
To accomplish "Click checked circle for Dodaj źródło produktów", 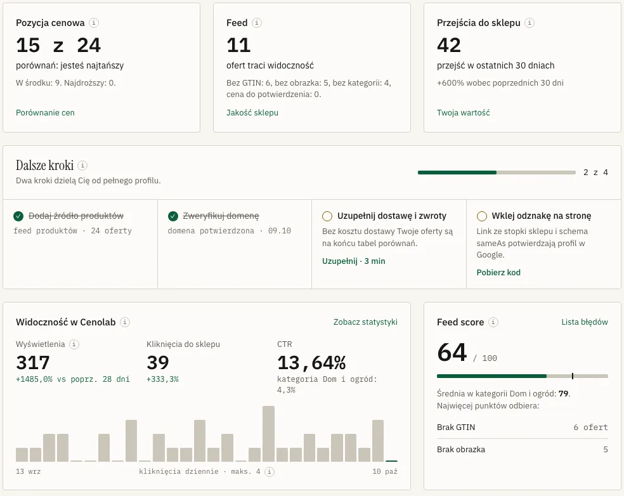I will [x=18, y=216].
